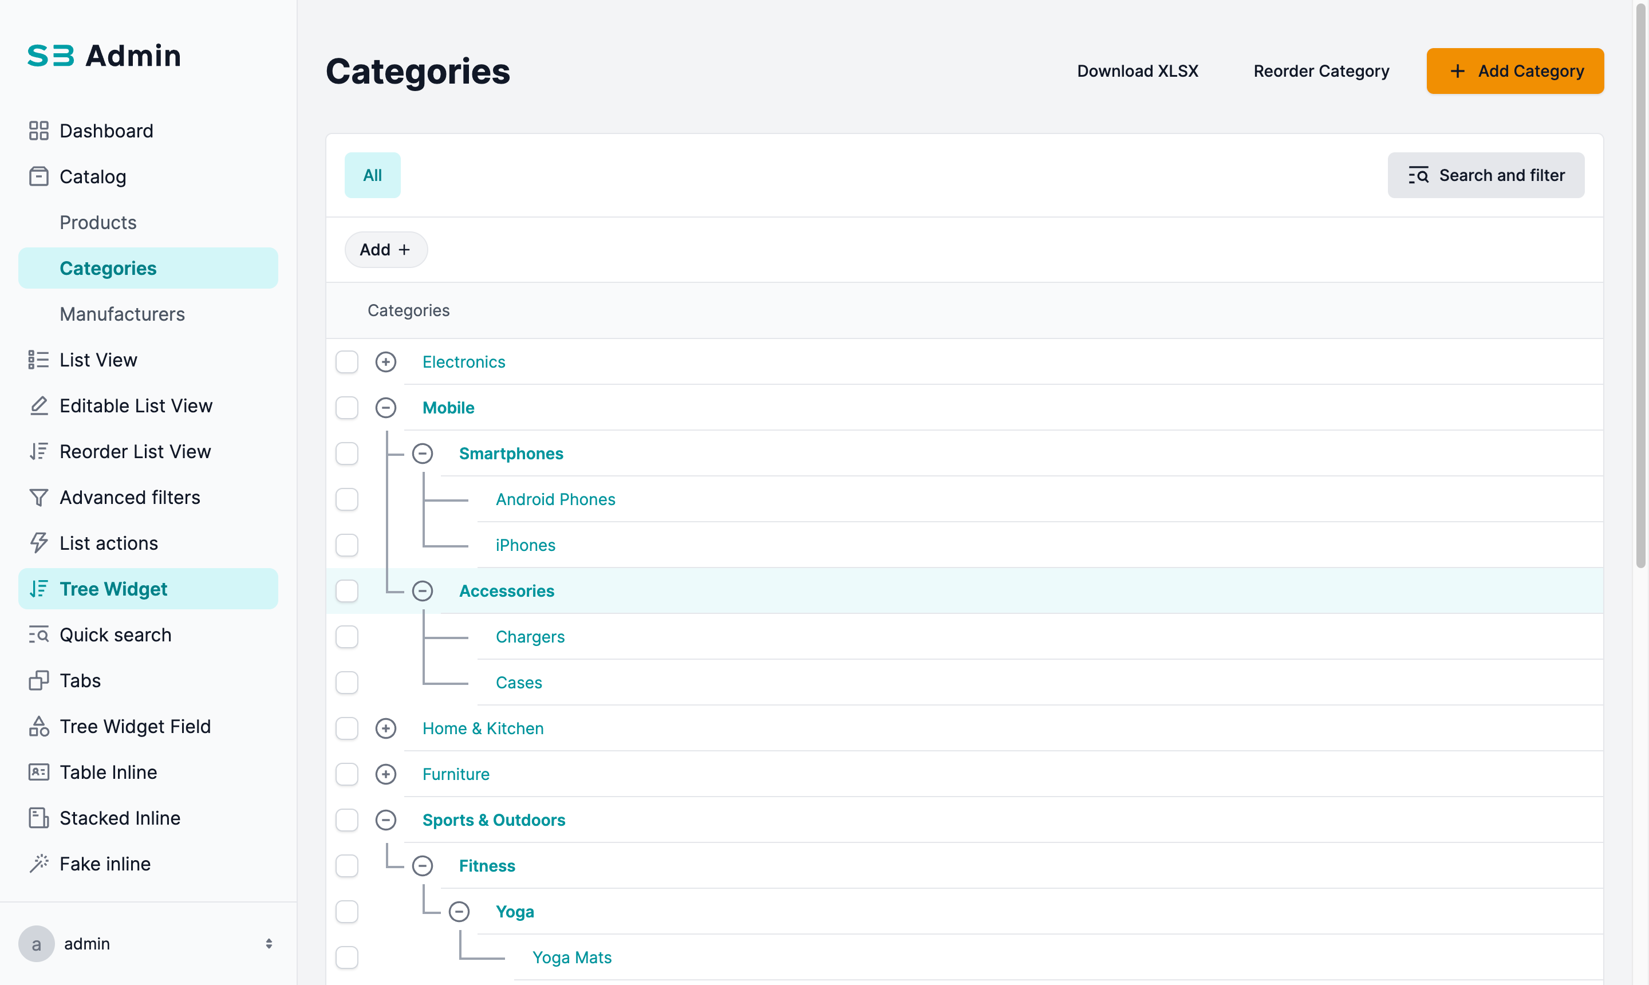Download the XLSX export
Viewport: 1649px width, 985px height.
[1137, 71]
